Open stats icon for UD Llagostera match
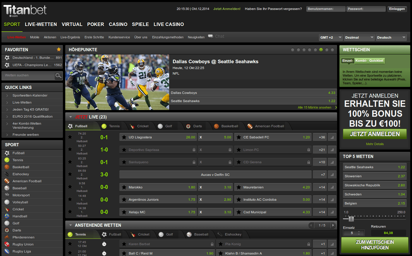The height and width of the screenshot is (256, 412). pos(332,137)
